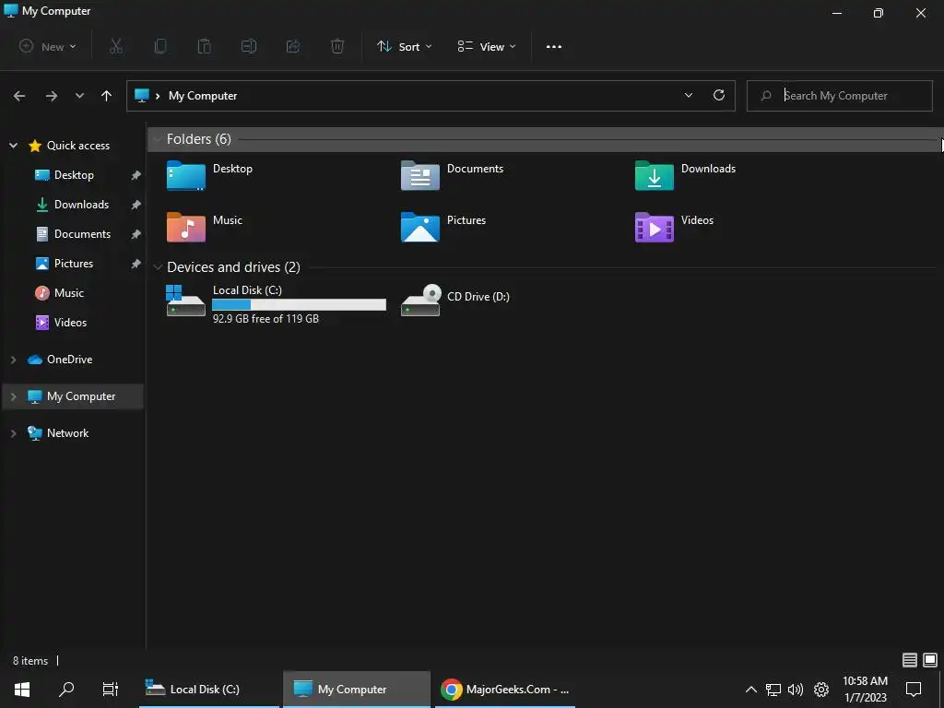Go up one level with up arrow
This screenshot has width=944, height=708.
pyautogui.click(x=107, y=96)
